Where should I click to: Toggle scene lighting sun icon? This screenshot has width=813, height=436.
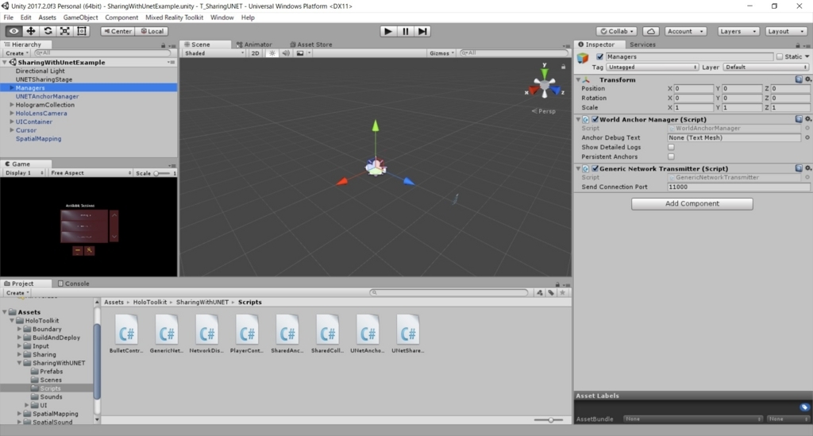pos(272,53)
